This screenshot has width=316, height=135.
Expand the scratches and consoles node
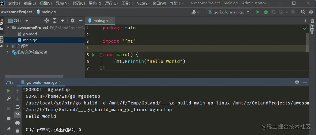(8, 52)
